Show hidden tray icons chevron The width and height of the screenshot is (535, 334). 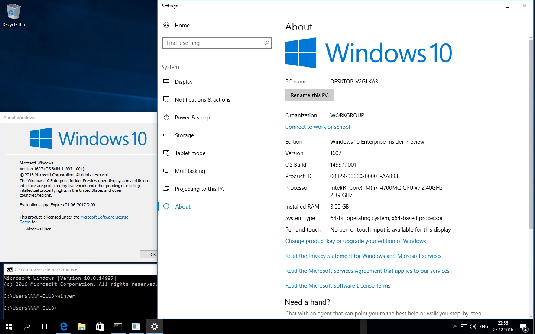point(455,327)
